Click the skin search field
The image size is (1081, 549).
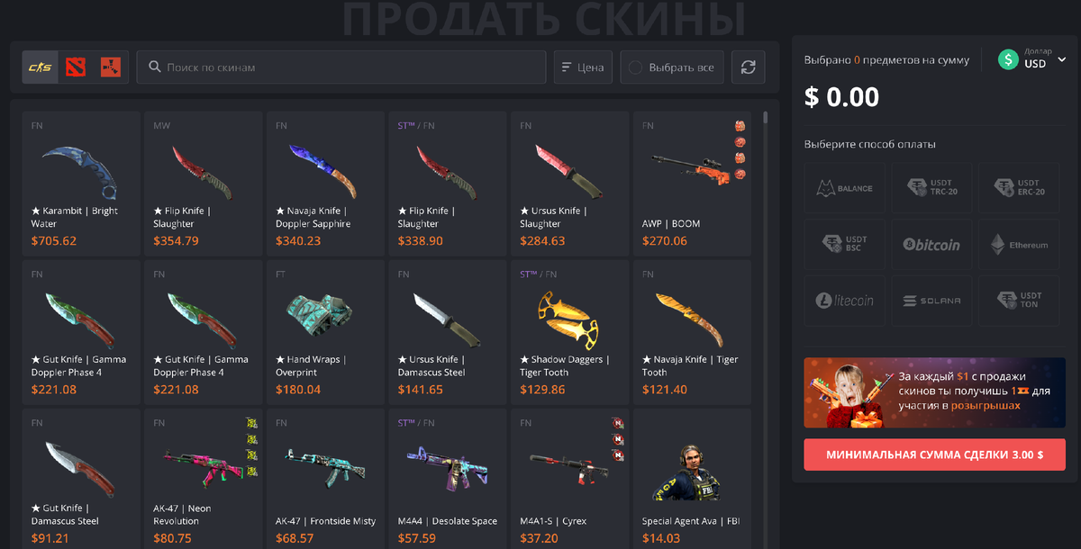click(x=341, y=67)
